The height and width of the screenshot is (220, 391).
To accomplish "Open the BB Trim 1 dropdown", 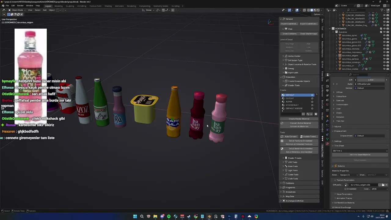I will pyautogui.click(x=360, y=151).
